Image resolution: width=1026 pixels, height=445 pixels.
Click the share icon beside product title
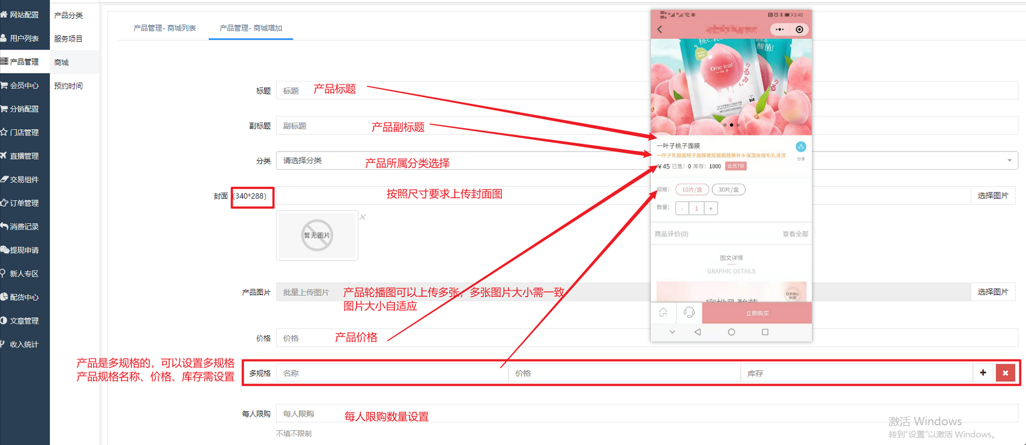point(801,147)
